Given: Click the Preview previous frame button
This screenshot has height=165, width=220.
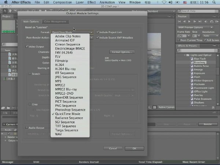Looking at the screenshot, I should (184, 22).
